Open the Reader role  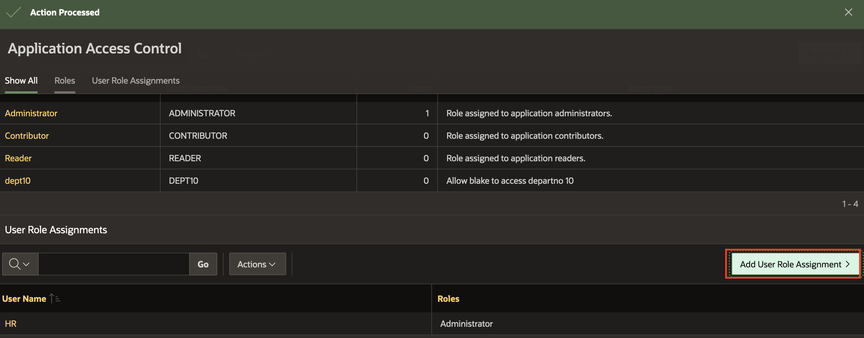click(x=18, y=158)
